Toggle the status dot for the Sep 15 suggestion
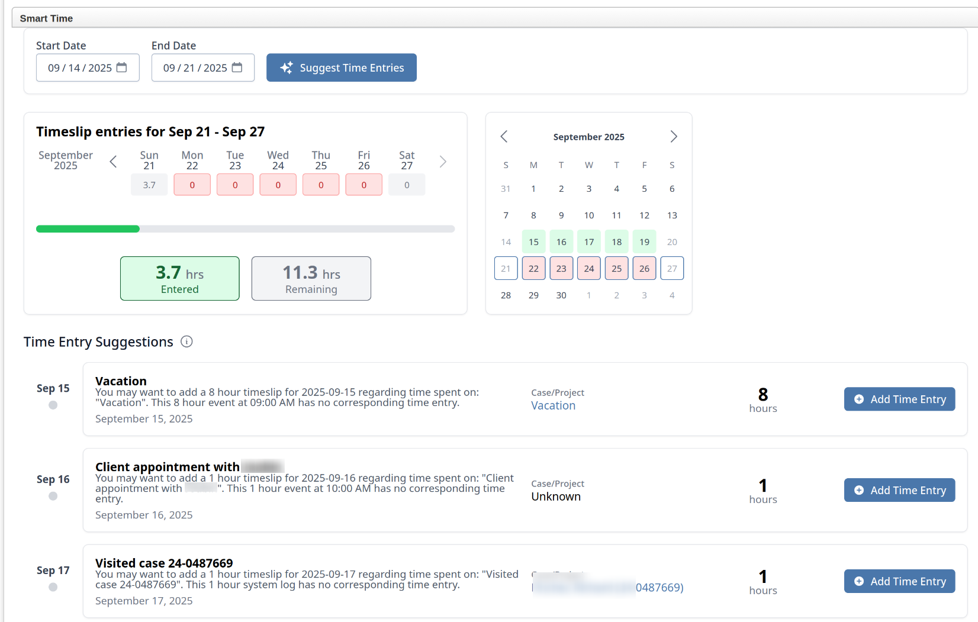The width and height of the screenshot is (978, 622). point(53,405)
